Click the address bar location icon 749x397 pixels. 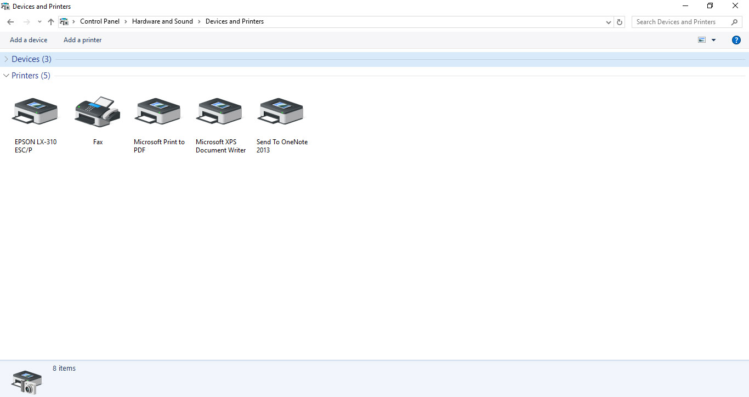(x=64, y=22)
